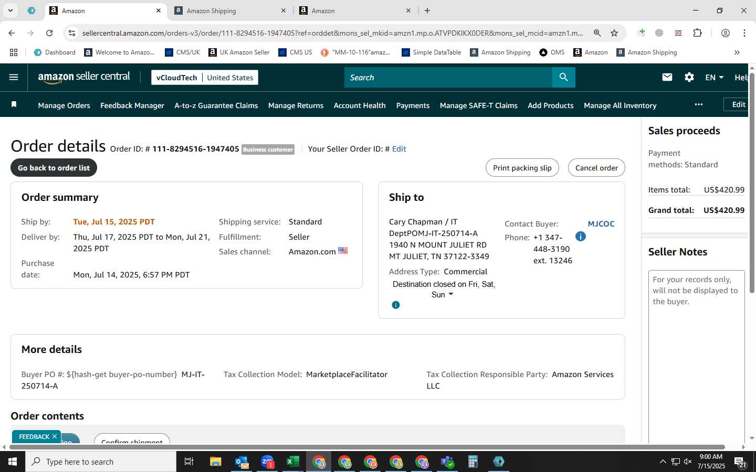Open Manage All Inventory
The width and height of the screenshot is (756, 472).
pos(620,105)
